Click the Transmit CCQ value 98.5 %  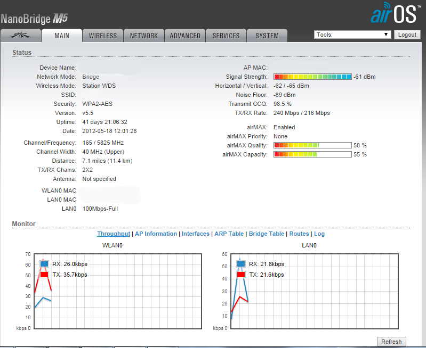click(282, 104)
